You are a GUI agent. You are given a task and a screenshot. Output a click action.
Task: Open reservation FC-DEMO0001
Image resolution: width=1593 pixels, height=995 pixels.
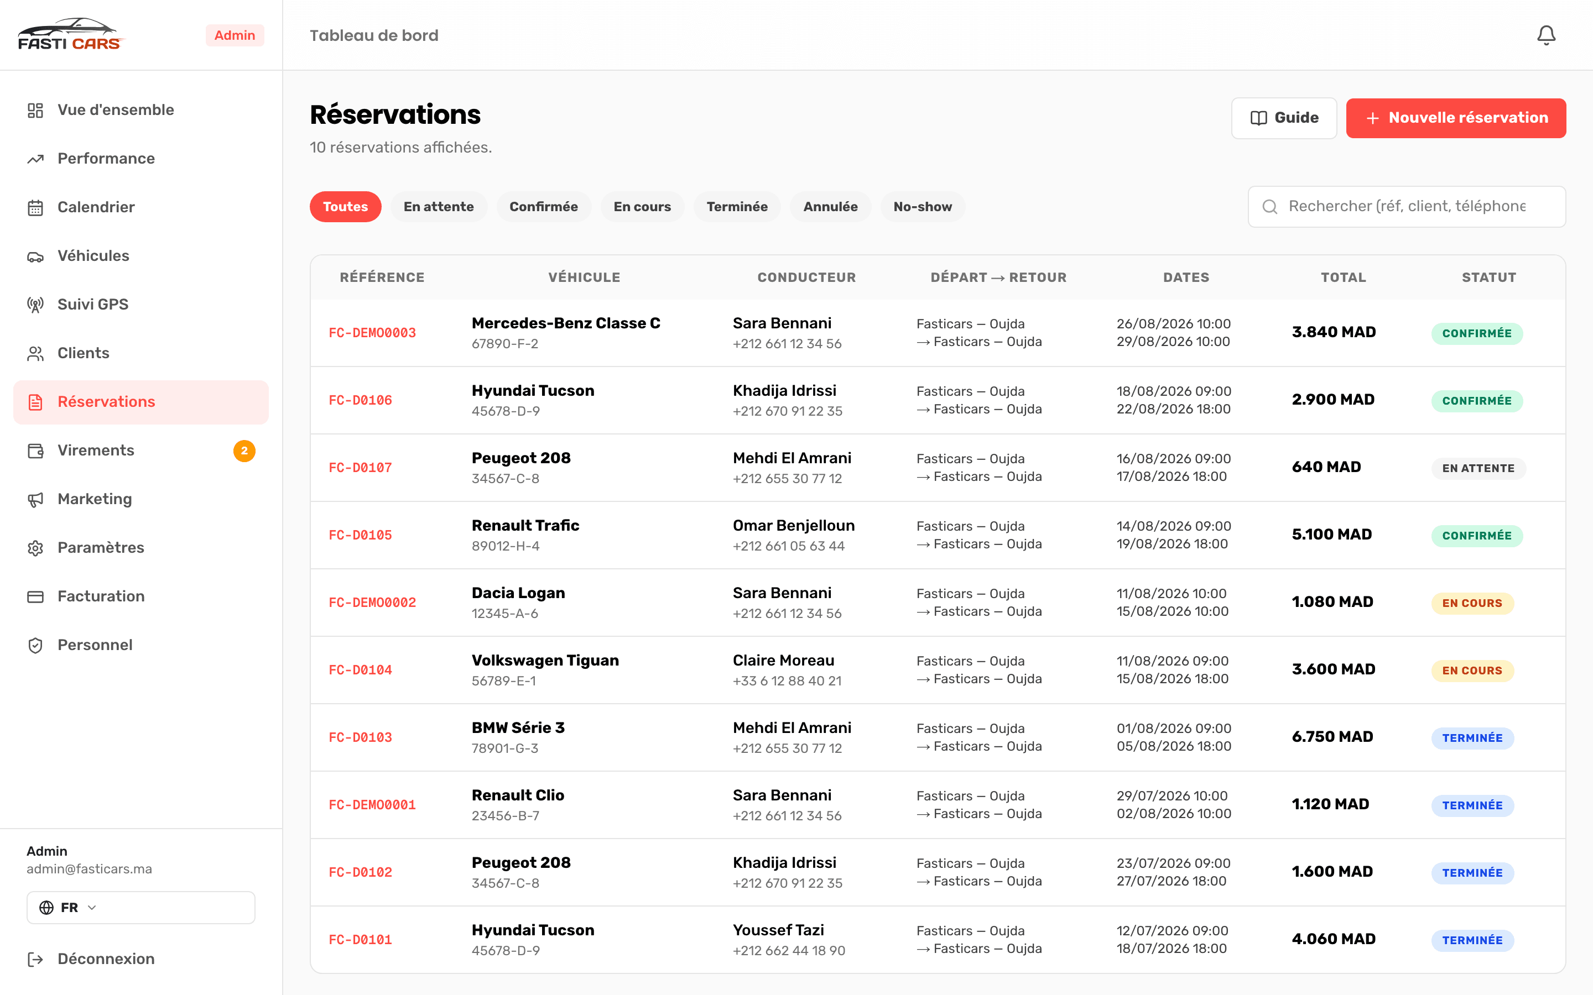(x=373, y=805)
